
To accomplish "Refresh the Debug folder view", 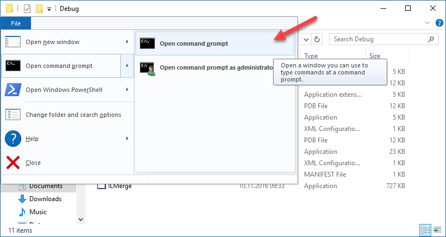I will pyautogui.click(x=317, y=39).
